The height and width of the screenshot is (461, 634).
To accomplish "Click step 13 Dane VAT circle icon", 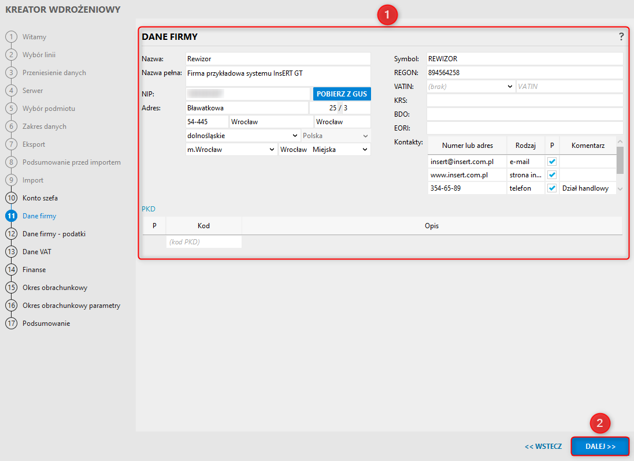I will 11,252.
